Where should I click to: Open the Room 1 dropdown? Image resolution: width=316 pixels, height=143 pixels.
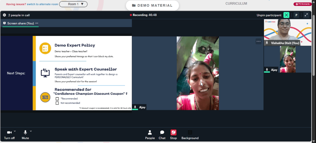[x=73, y=4]
